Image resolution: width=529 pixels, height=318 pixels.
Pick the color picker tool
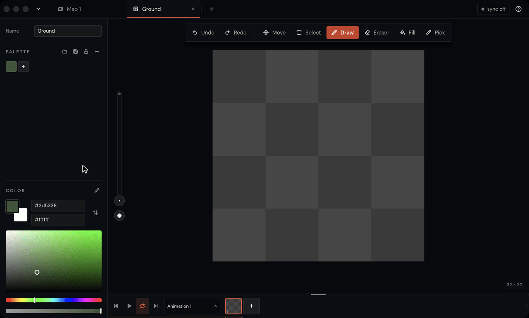tap(435, 33)
